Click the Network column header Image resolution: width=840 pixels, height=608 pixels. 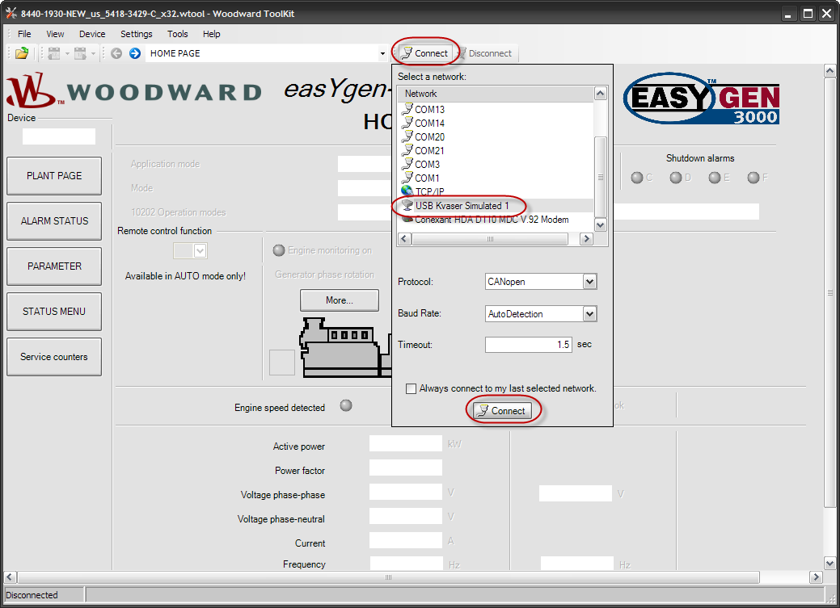pyautogui.click(x=496, y=94)
